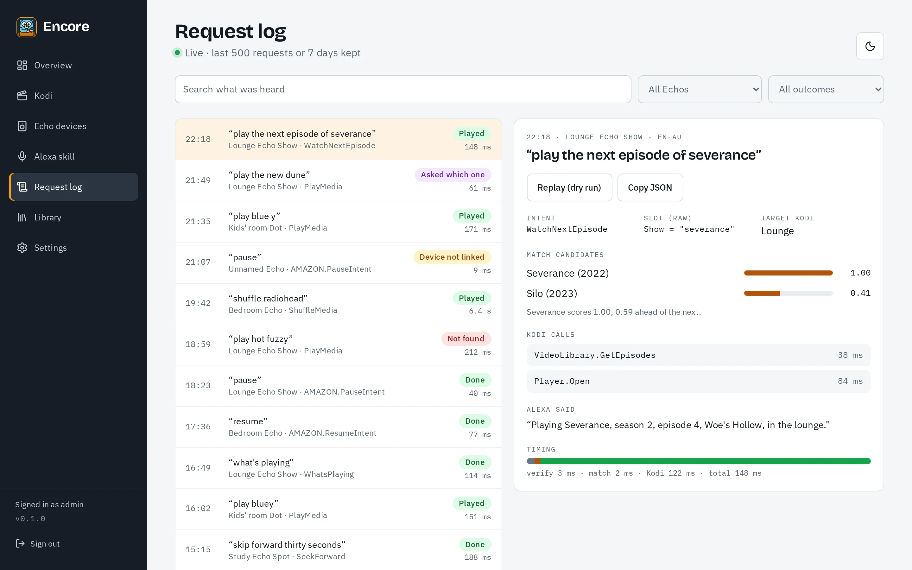This screenshot has height=570, width=912.
Task: Select the 21:07 "pause" request row
Action: pos(338,263)
